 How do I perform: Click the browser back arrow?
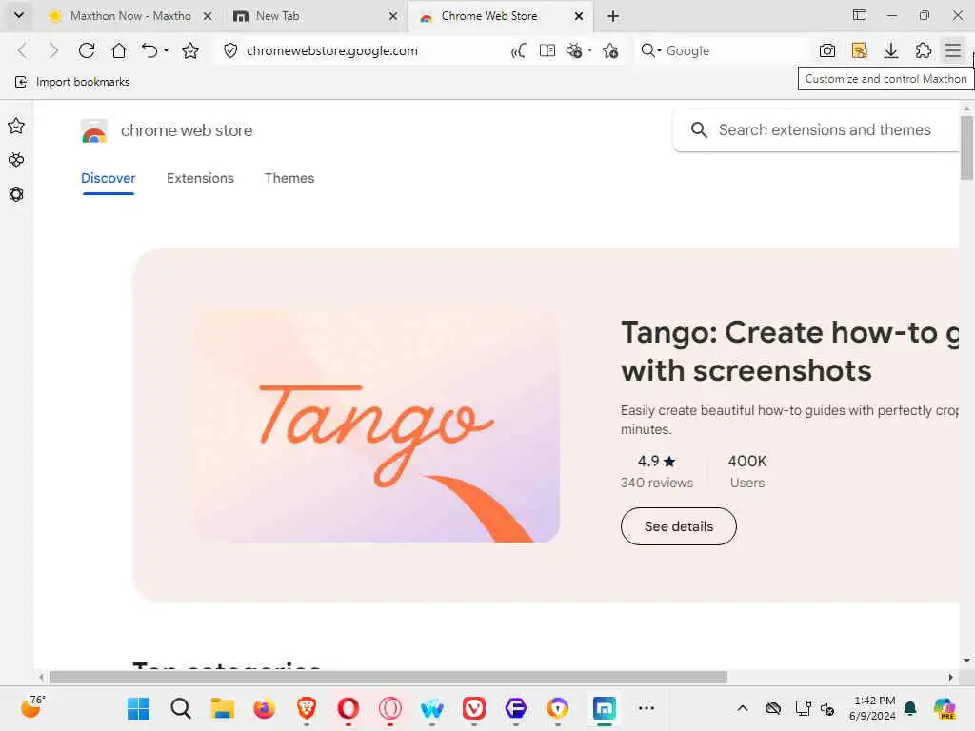(x=23, y=50)
